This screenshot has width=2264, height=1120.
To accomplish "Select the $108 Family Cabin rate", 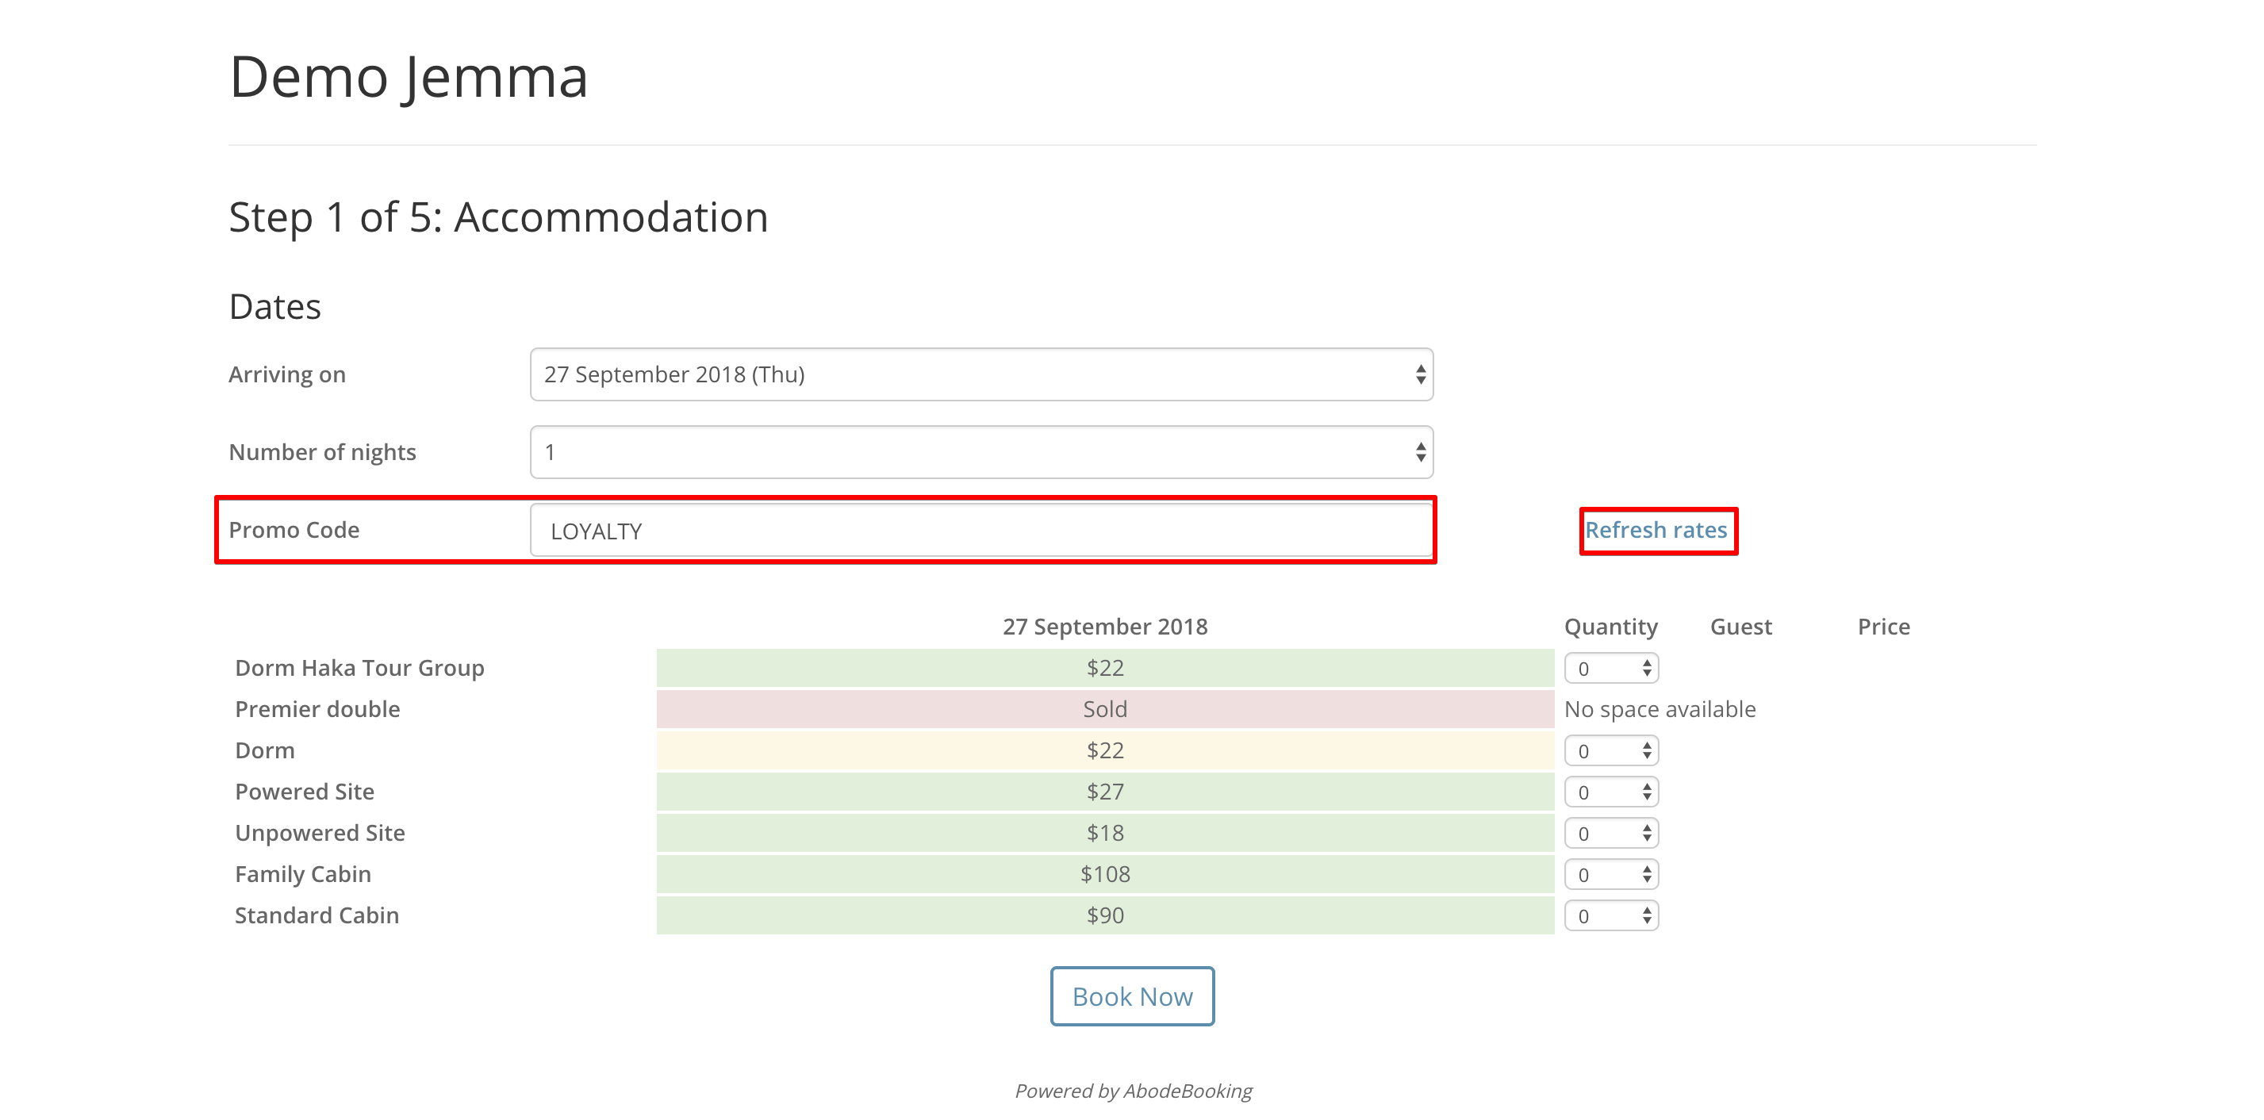I will point(1105,874).
